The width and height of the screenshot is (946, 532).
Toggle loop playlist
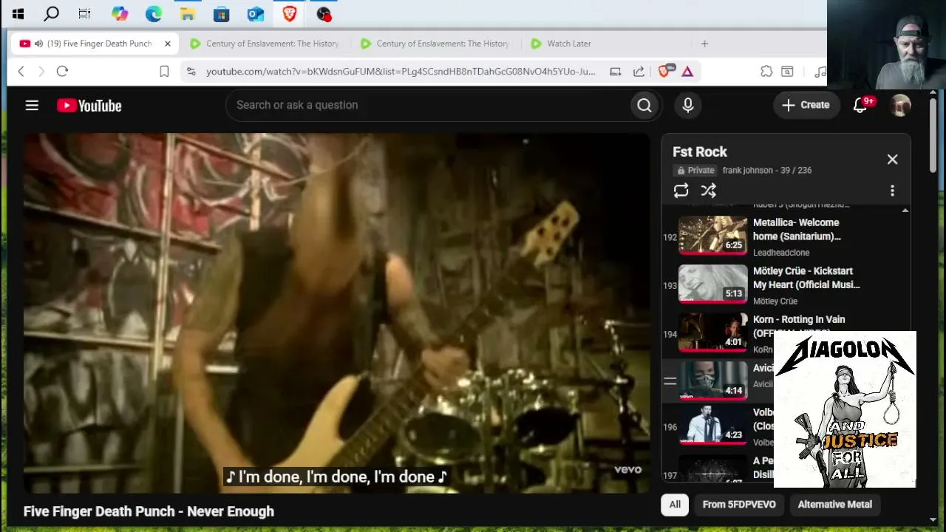click(x=681, y=191)
